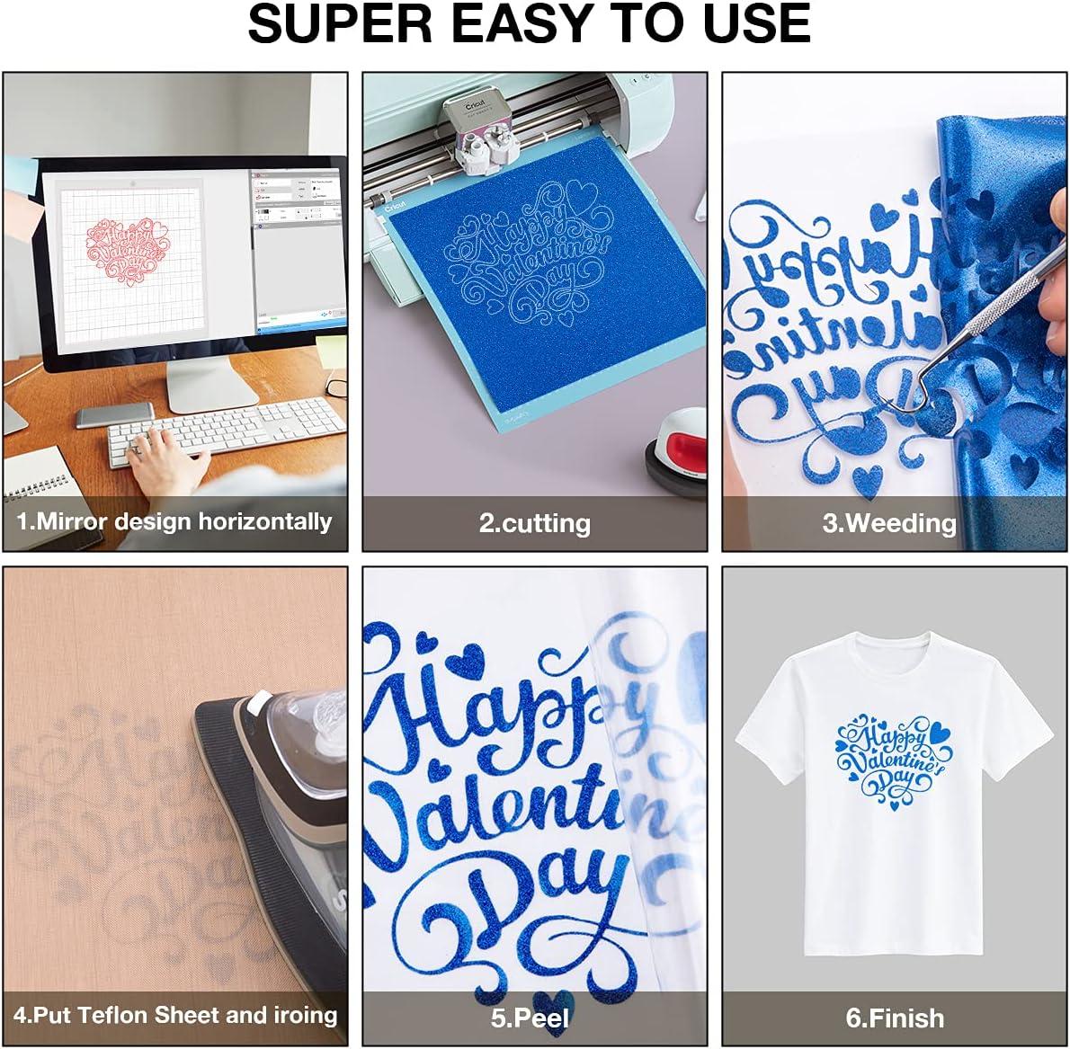This screenshot has height=1049, width=1070.
Task: Click the Cricut logo on the mat
Action: (x=395, y=205)
